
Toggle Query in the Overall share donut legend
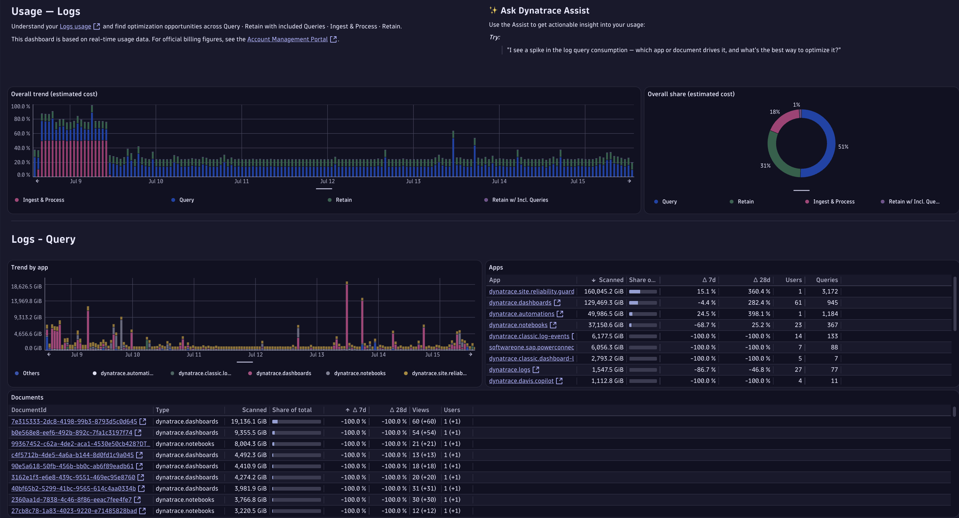tap(665, 202)
